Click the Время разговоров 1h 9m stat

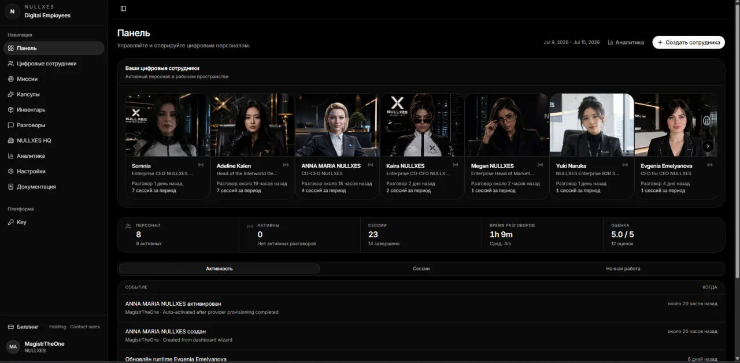coord(542,235)
